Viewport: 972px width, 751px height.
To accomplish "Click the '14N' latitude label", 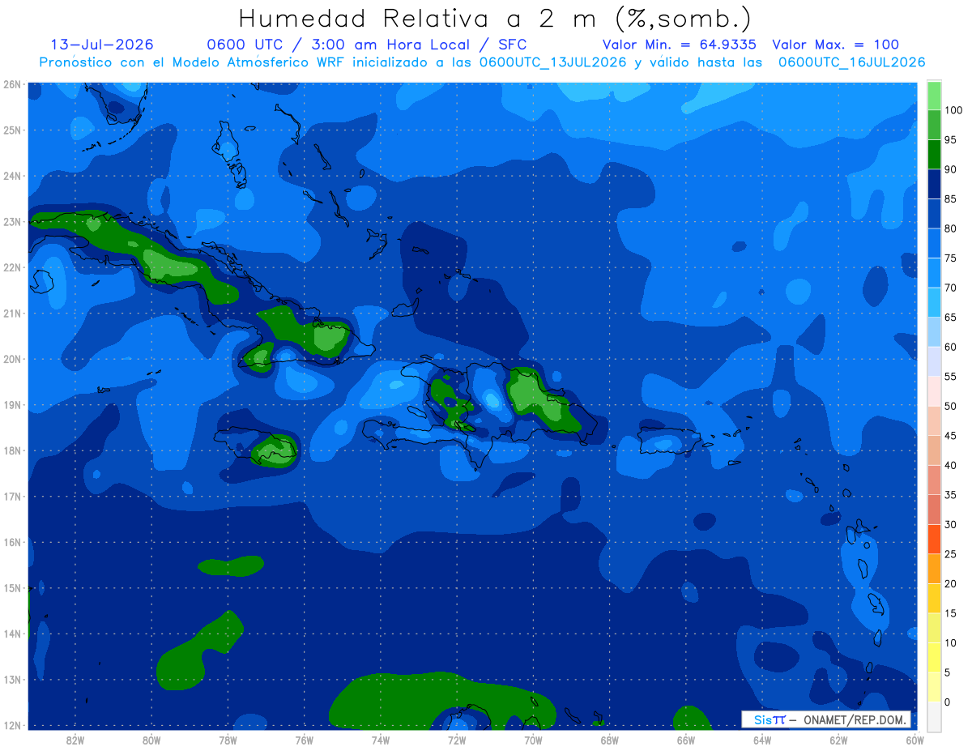I will click(x=13, y=634).
